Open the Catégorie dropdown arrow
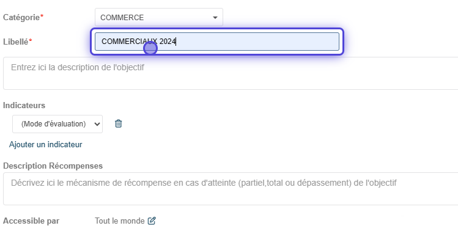 (x=215, y=18)
